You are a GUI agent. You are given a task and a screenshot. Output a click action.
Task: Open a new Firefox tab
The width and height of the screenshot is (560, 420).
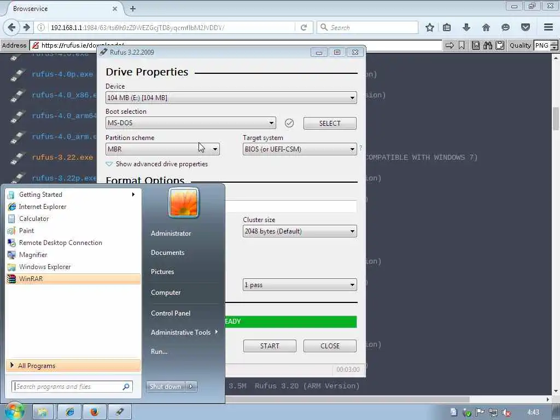pos(133,9)
